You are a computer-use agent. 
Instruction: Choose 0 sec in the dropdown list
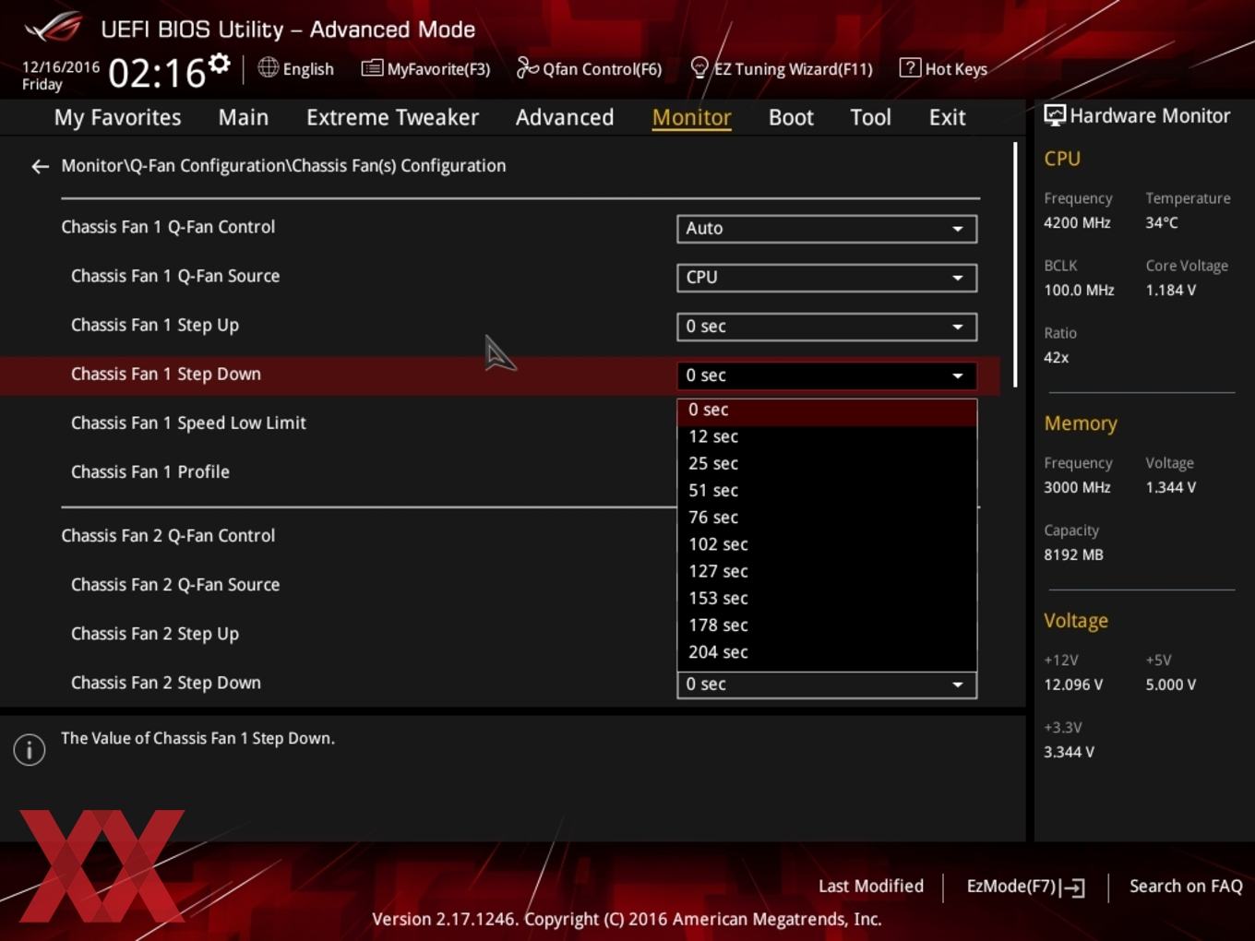tap(827, 411)
